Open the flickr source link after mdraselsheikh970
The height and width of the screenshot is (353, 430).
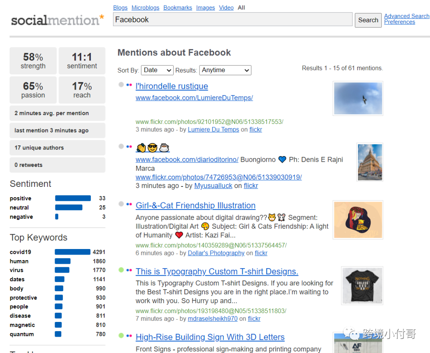point(254,319)
